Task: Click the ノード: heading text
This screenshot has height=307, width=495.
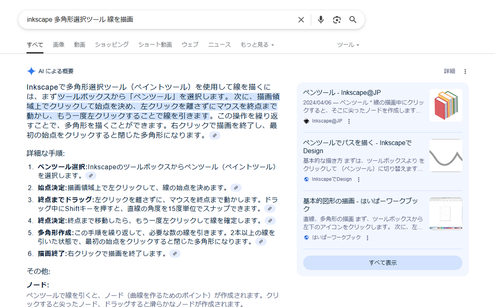Action: pos(38,285)
